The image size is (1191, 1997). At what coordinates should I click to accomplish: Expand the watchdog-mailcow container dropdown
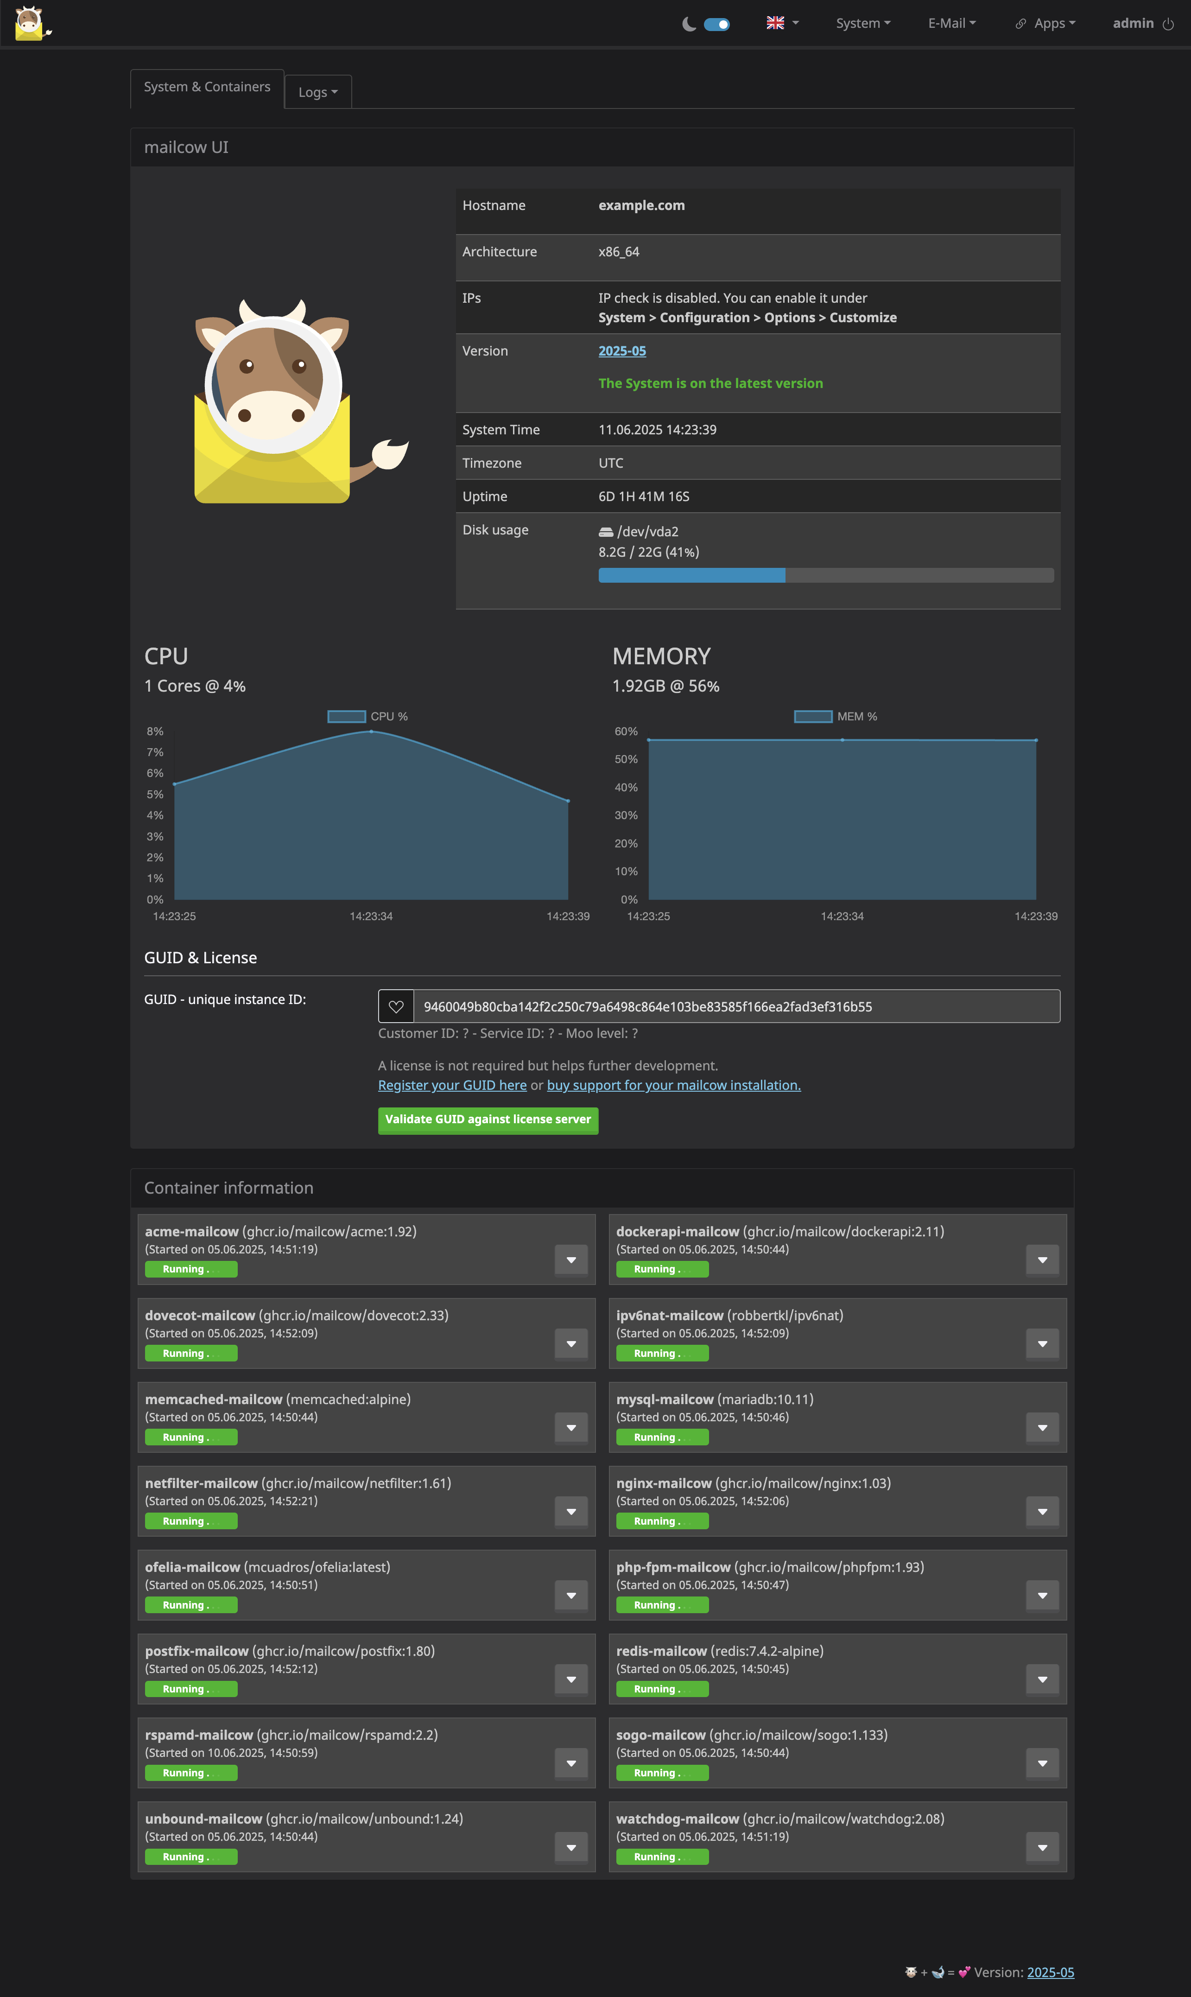[x=1043, y=1848]
